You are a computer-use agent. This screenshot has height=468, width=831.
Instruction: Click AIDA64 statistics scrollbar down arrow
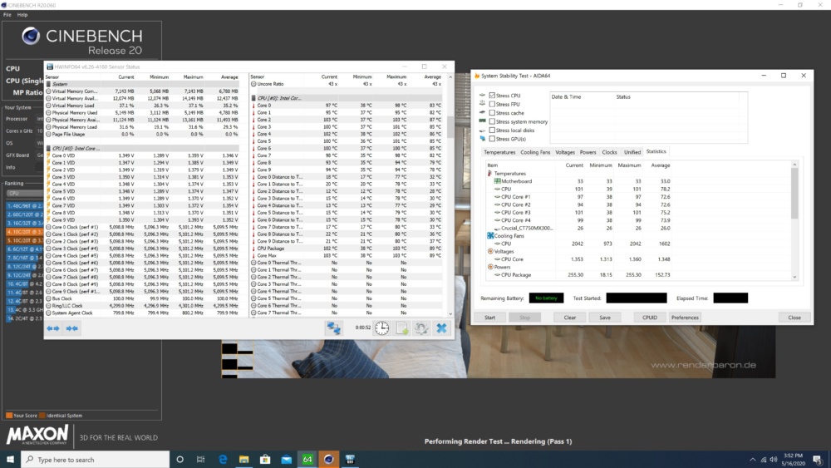[x=794, y=277]
